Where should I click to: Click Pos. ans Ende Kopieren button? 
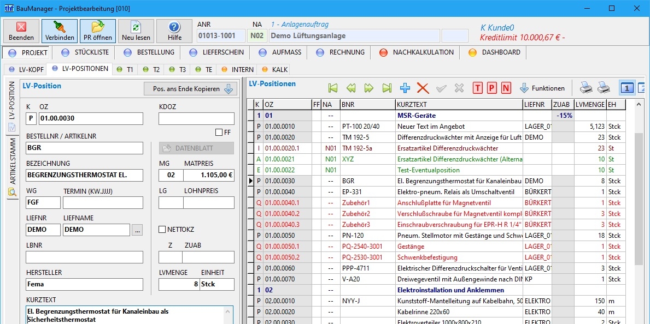[x=189, y=89]
